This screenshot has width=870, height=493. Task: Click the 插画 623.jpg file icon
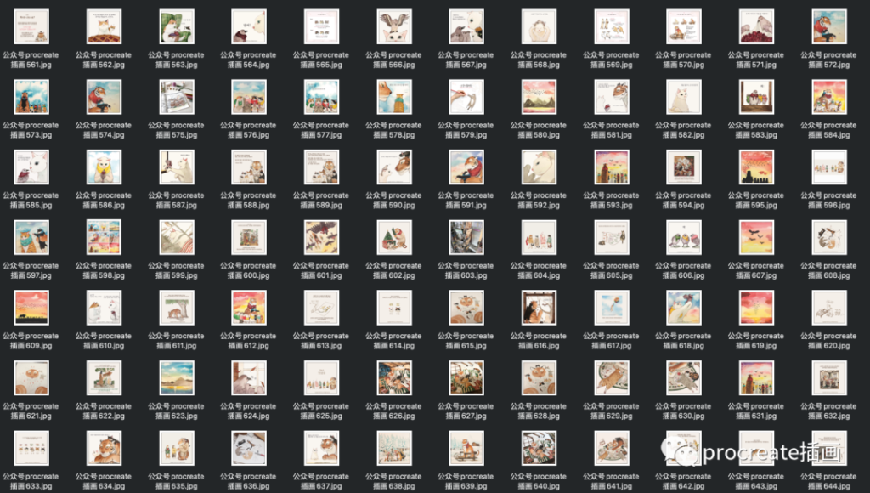click(176, 378)
